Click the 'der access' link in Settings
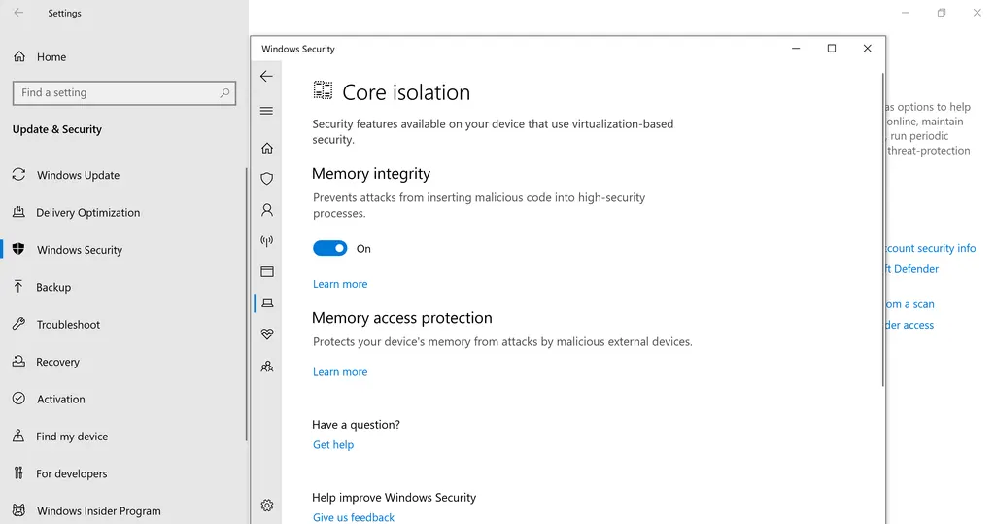The height and width of the screenshot is (524, 995). [x=909, y=326]
